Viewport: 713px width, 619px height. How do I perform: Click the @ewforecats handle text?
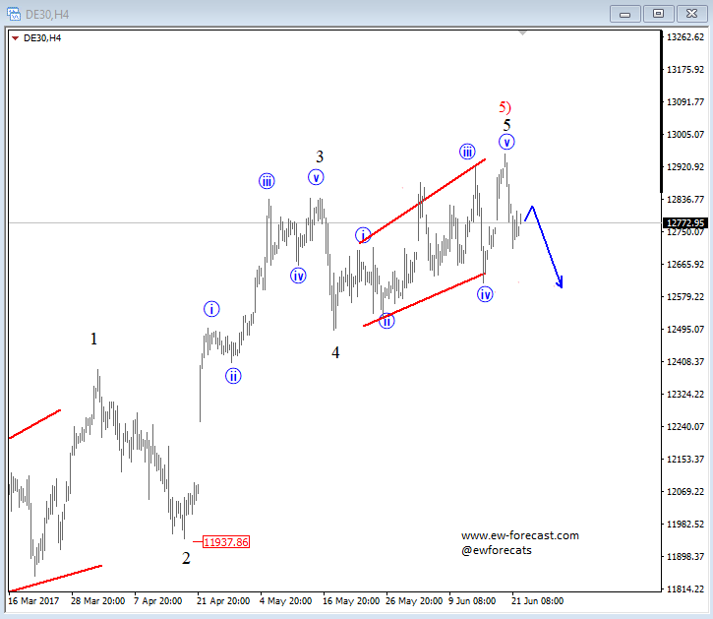click(x=496, y=550)
